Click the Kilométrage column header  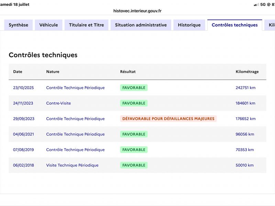247,72
